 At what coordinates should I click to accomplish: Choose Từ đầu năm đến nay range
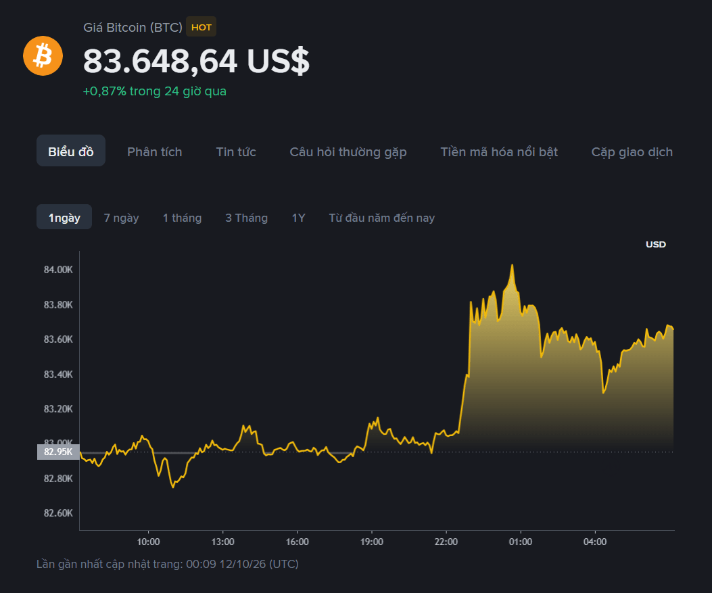click(x=382, y=218)
